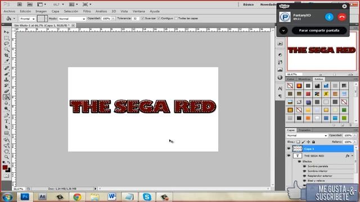Switch to the Trazados tab
The height and width of the screenshot is (202, 360).
[x=305, y=130]
